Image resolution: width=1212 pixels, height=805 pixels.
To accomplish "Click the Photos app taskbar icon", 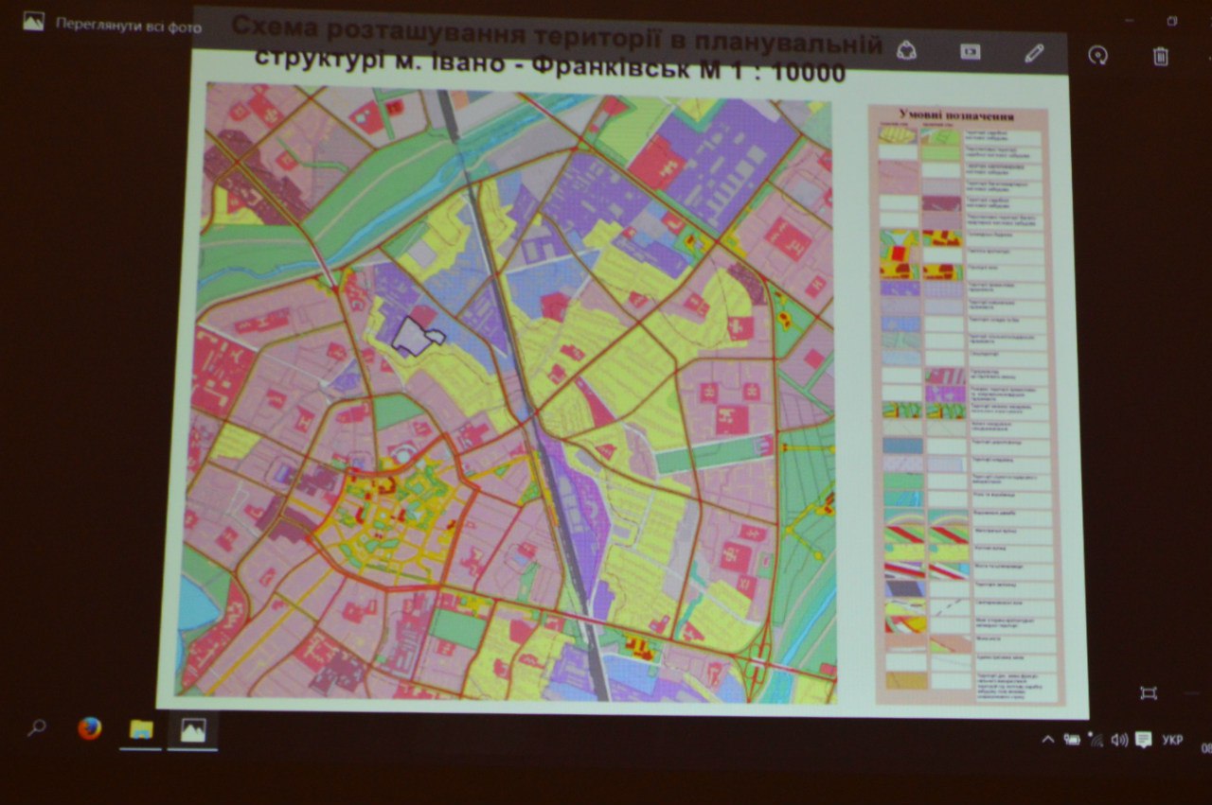I will (x=193, y=729).
